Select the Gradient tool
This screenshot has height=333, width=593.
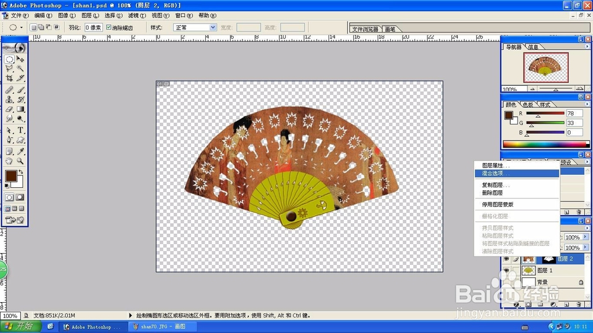point(20,109)
